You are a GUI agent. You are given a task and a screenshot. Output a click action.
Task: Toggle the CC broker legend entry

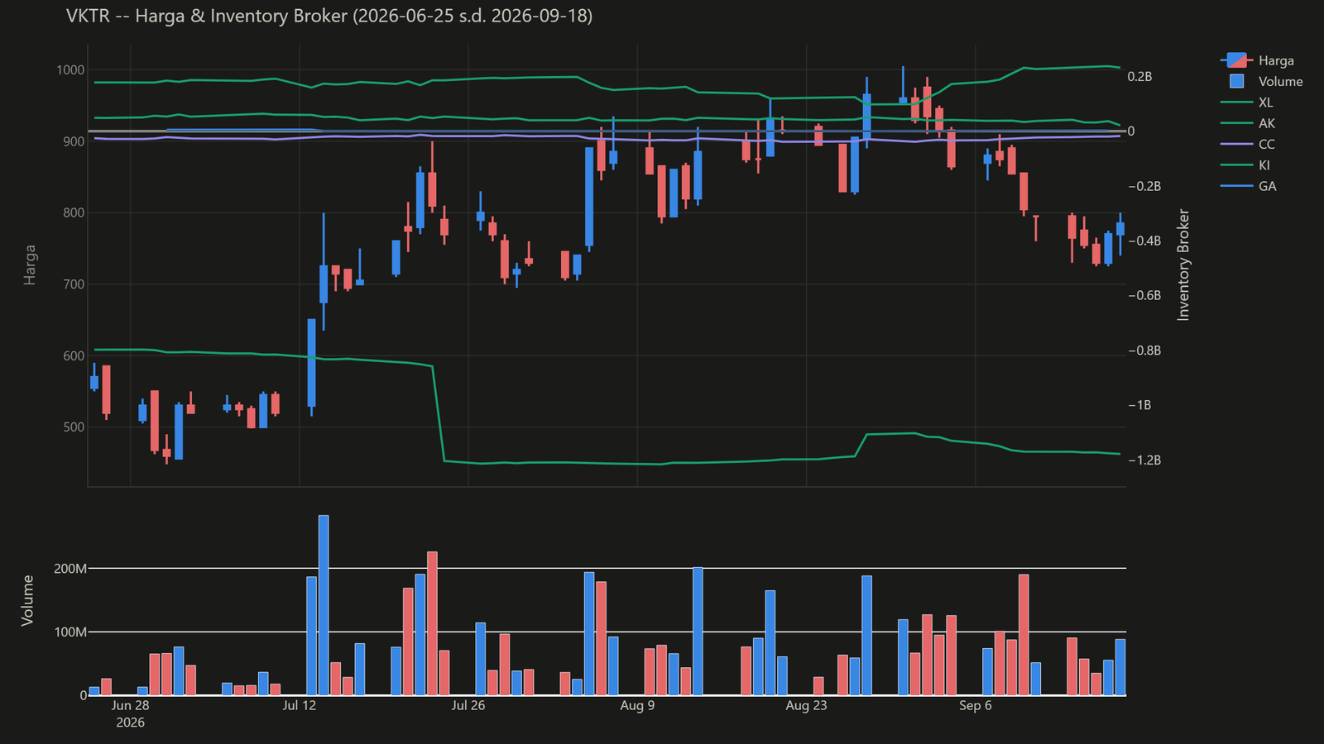(x=1248, y=144)
